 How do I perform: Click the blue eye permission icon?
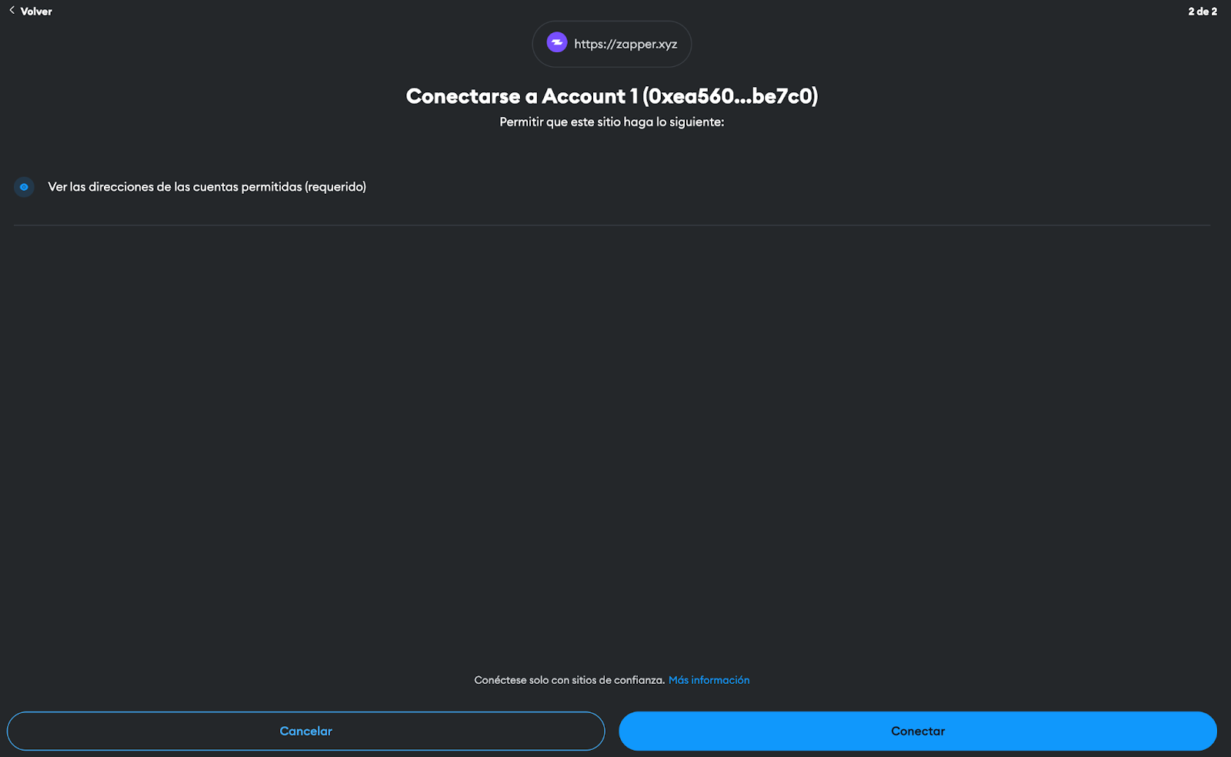24,187
